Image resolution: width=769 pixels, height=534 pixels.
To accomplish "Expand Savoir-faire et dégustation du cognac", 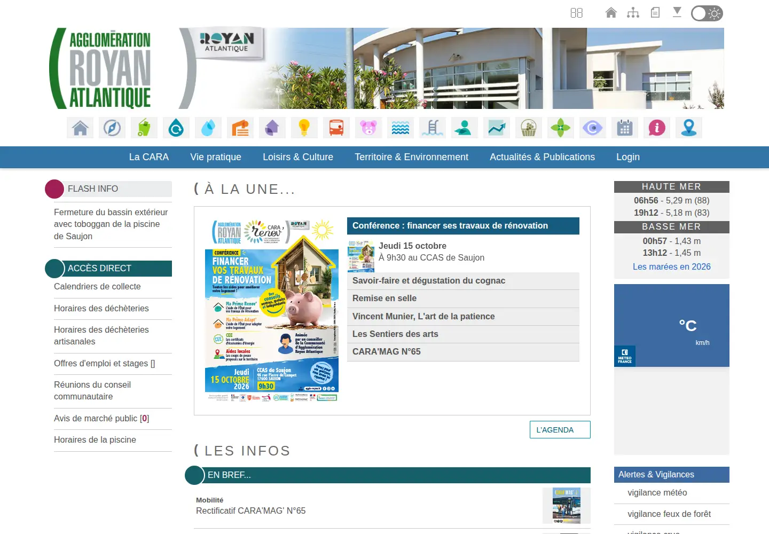I will [463, 281].
